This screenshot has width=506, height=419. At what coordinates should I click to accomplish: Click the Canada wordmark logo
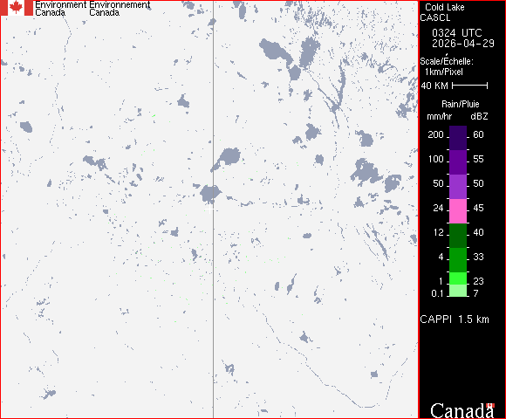(x=462, y=410)
